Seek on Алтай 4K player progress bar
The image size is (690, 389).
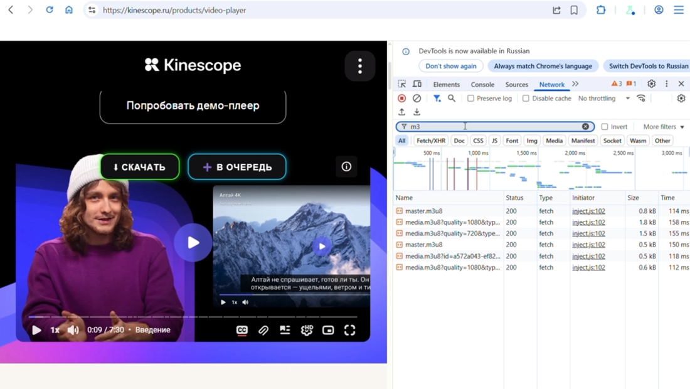click(x=294, y=294)
